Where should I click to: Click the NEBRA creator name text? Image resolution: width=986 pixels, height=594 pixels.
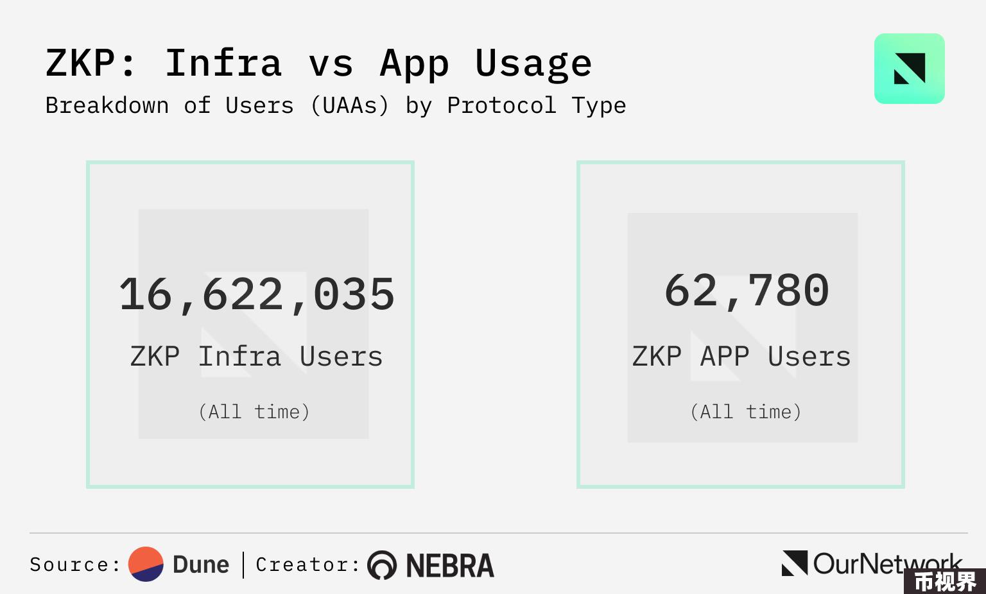point(450,566)
